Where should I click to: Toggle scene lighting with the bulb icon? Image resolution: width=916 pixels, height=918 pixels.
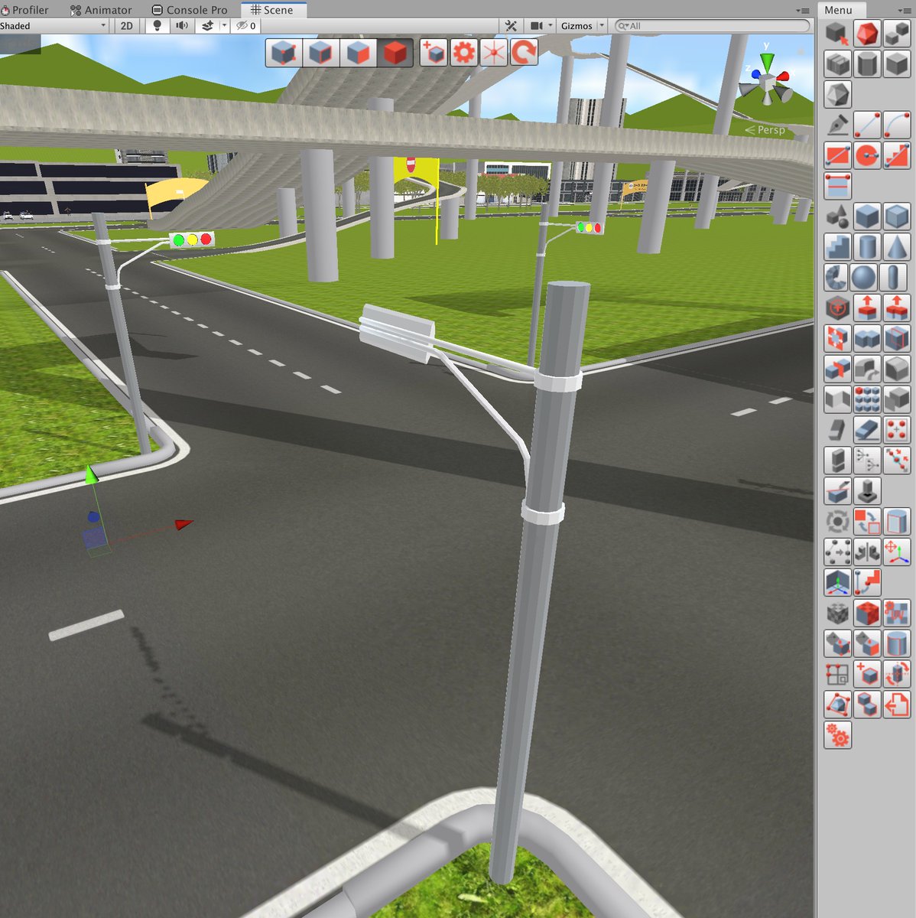(157, 25)
